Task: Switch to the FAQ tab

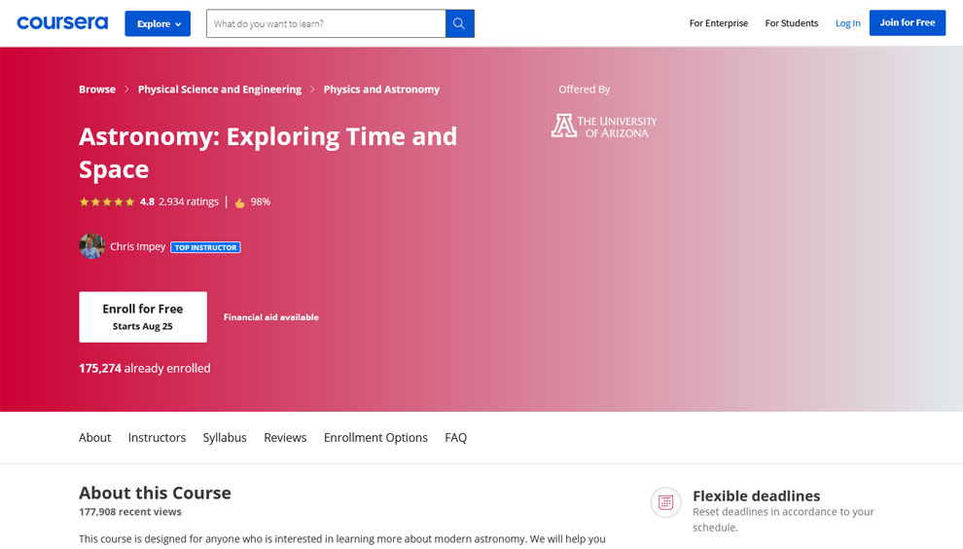Action: pos(455,438)
